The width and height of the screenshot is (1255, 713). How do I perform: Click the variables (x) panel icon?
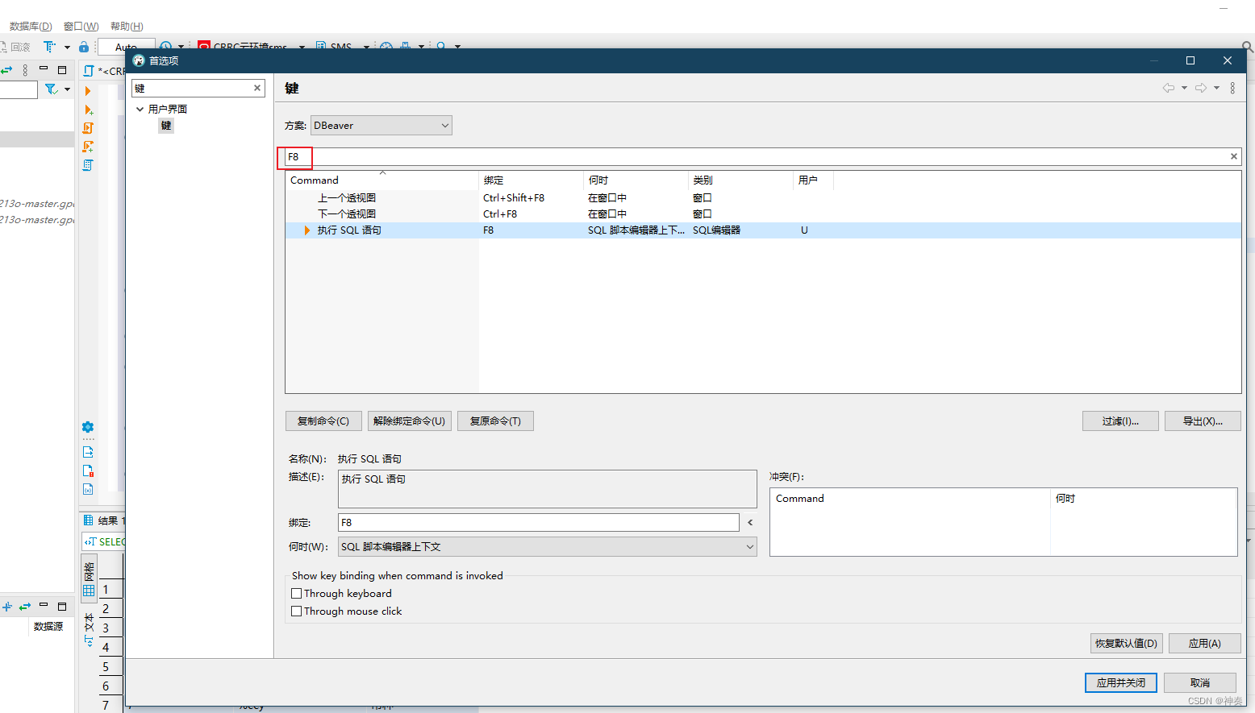click(89, 489)
